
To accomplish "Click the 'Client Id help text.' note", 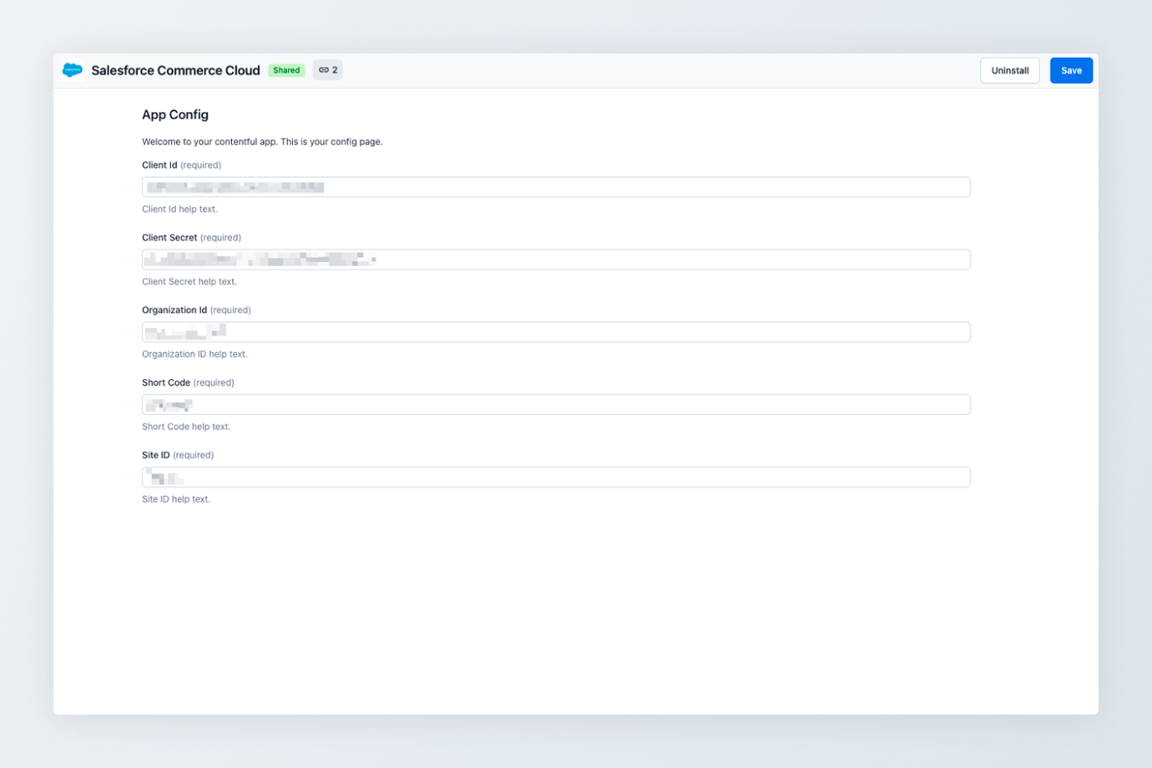I will 179,210.
